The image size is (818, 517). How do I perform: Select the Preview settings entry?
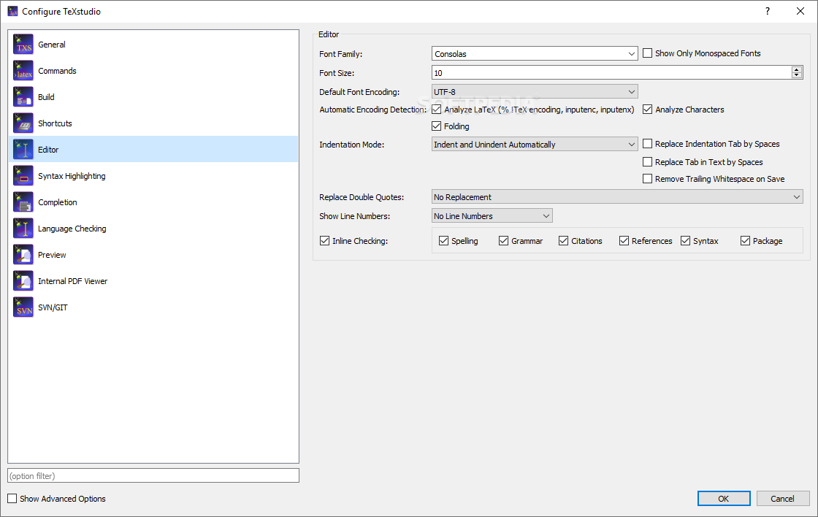point(153,255)
